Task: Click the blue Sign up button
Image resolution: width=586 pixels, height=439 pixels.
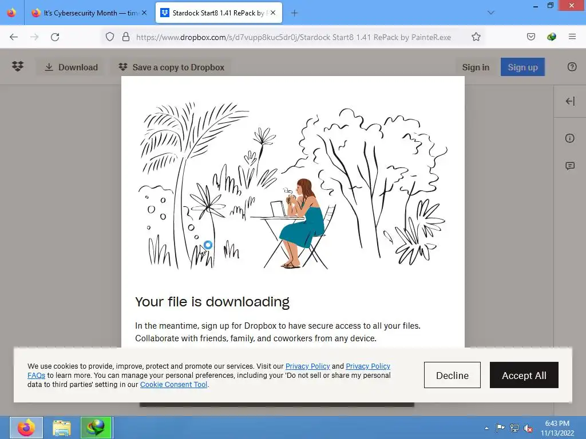Action: 522,67
